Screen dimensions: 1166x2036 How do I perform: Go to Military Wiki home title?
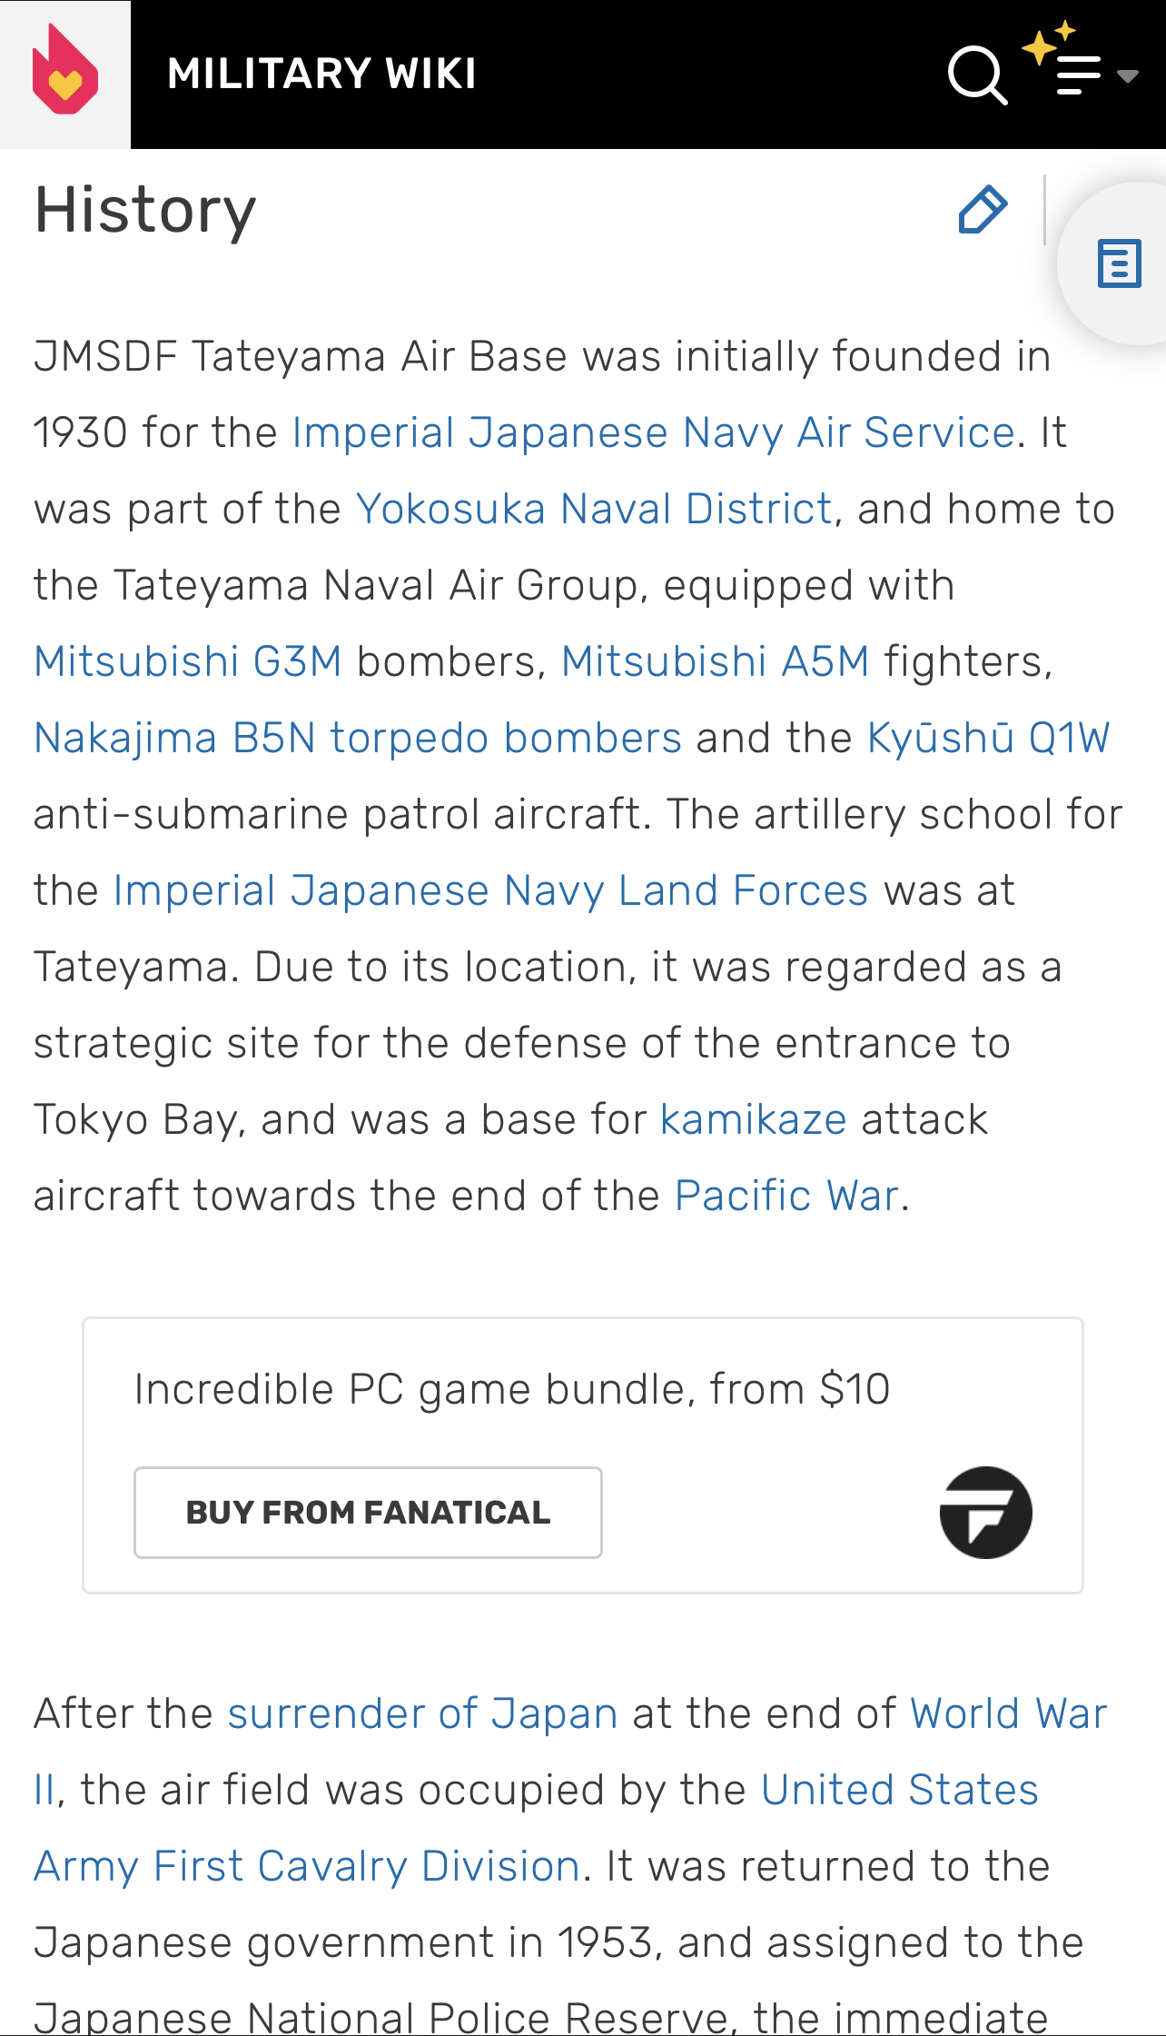(x=322, y=74)
